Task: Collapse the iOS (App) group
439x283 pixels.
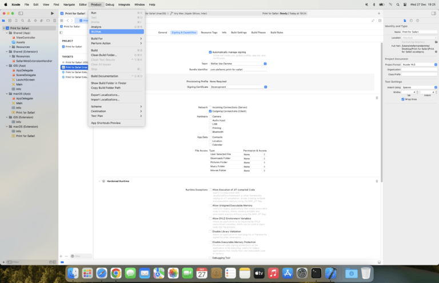Action: (7, 66)
